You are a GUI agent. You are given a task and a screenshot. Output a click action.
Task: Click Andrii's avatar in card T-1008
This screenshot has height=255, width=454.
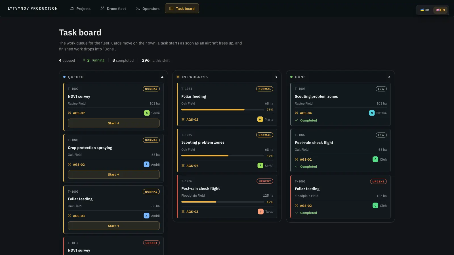pos(146,164)
